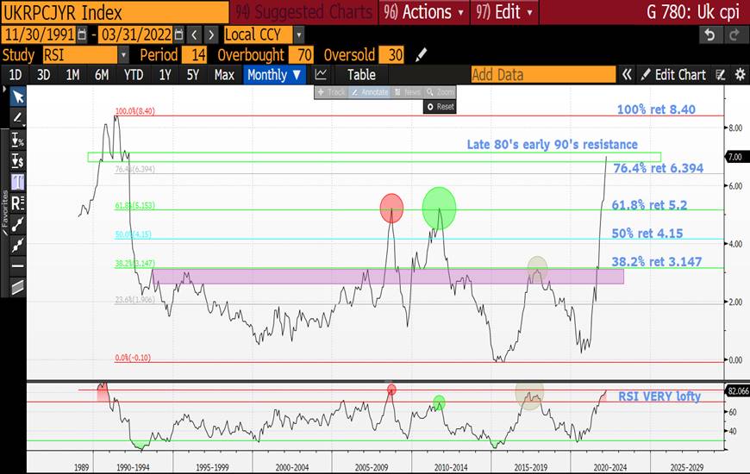Expand the Local CCY currency dropdown
The height and width of the screenshot is (474, 750).
299,34
